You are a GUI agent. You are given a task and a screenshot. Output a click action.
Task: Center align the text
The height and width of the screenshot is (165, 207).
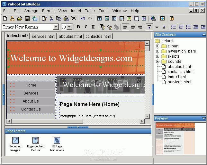click(x=133, y=27)
